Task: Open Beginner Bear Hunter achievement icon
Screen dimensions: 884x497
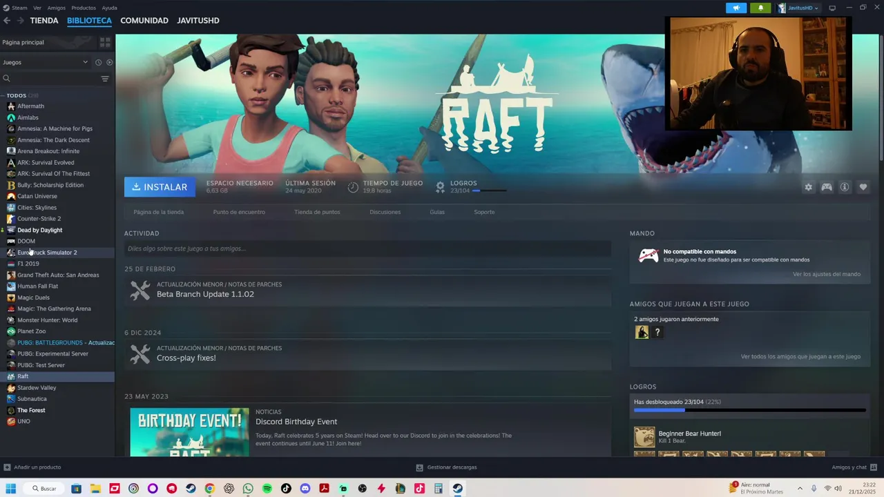Action: 644,437
